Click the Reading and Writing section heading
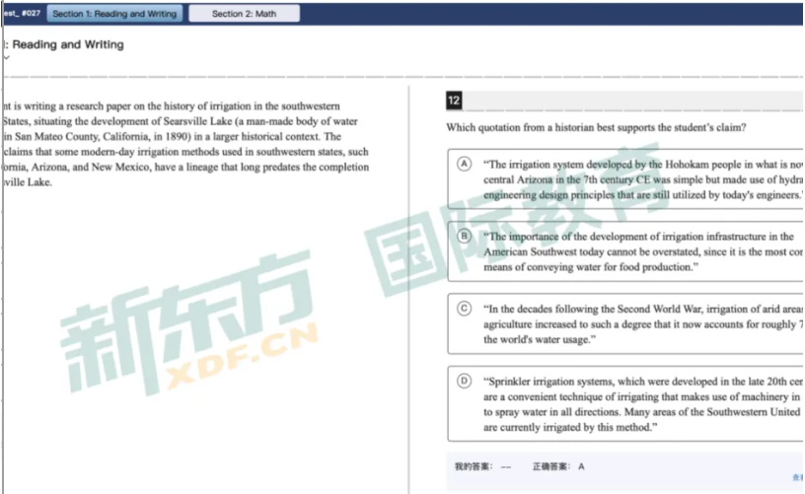The width and height of the screenshot is (805, 494). pyautogui.click(x=65, y=44)
